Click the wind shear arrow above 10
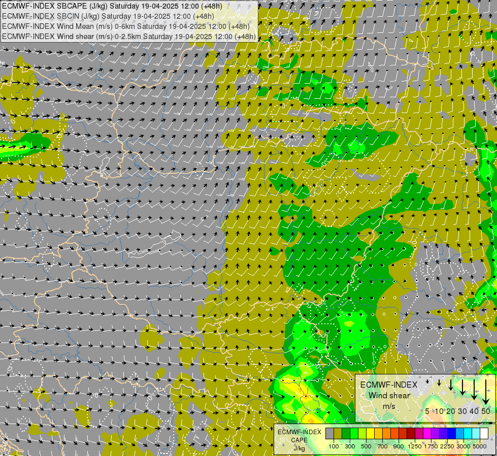 [x=439, y=383]
